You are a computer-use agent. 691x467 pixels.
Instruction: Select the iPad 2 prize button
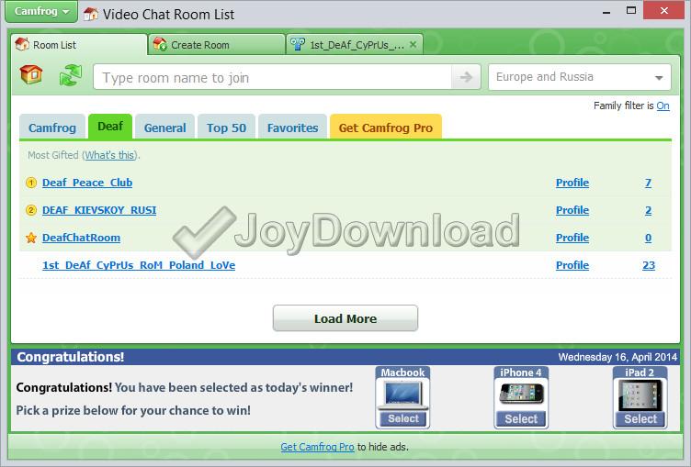coord(640,418)
